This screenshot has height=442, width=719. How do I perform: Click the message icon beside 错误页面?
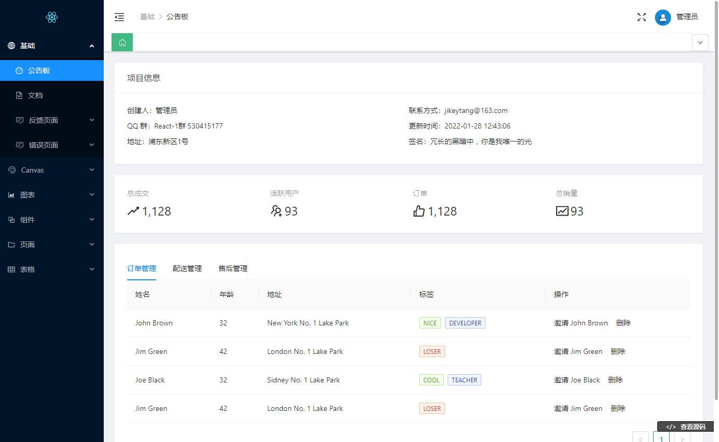[x=20, y=145]
